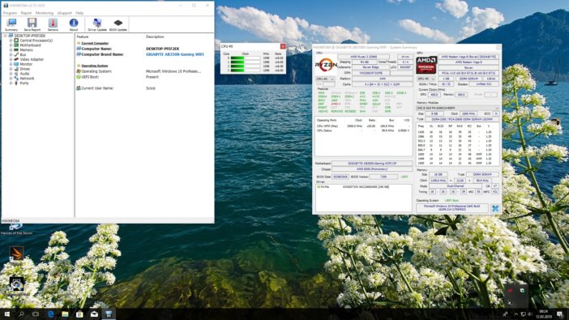569x320 pixels.
Task: Expand the Drives node
Action: point(11,69)
